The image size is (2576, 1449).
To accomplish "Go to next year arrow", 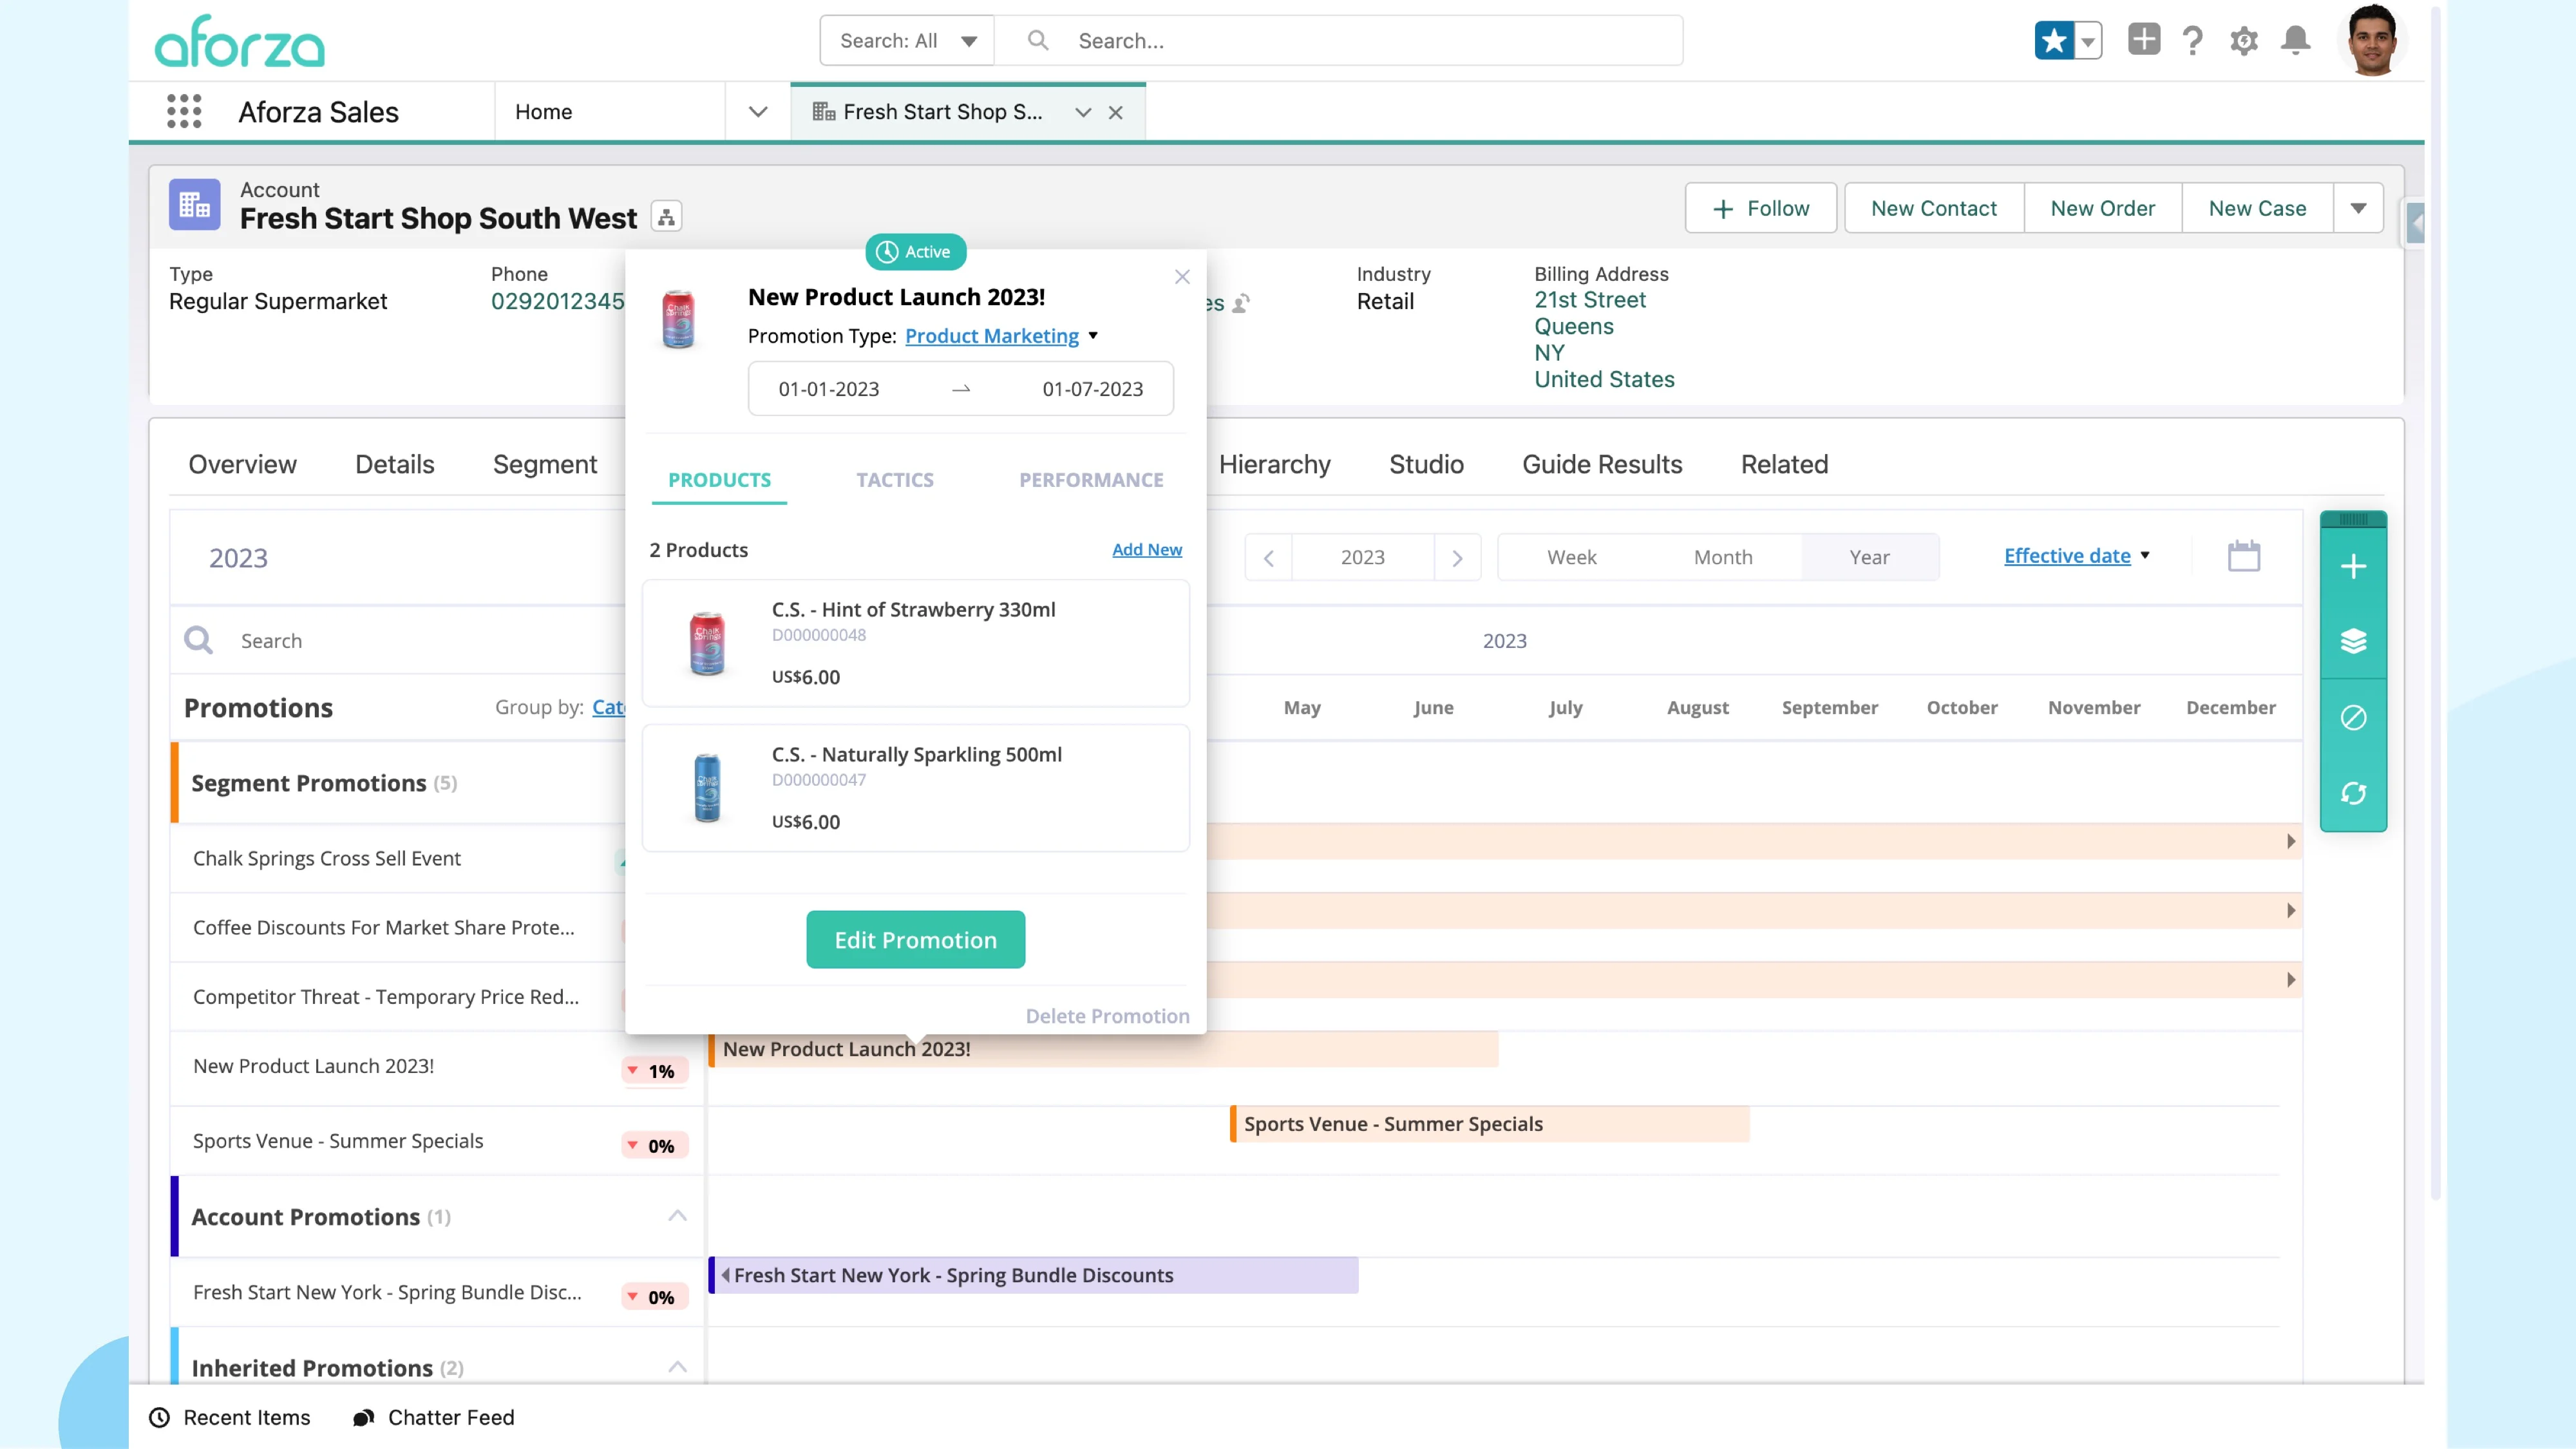I will pos(1457,558).
